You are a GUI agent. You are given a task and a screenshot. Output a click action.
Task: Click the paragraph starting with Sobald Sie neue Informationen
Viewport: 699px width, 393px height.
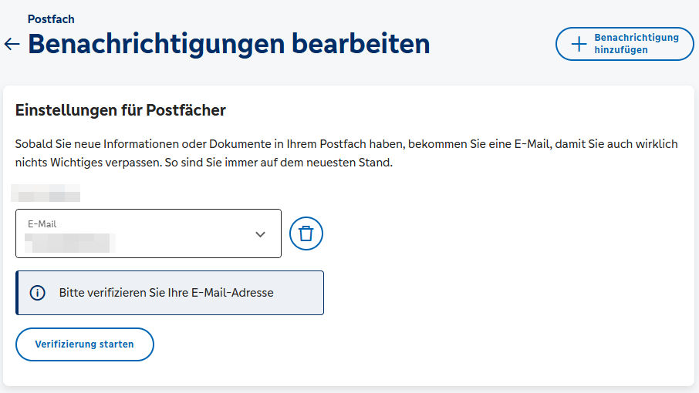click(x=346, y=153)
